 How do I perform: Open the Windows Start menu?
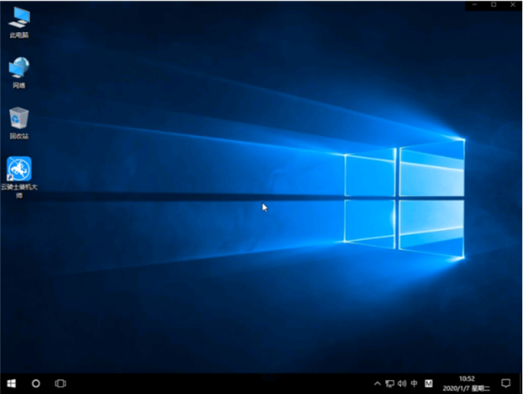pyautogui.click(x=12, y=384)
